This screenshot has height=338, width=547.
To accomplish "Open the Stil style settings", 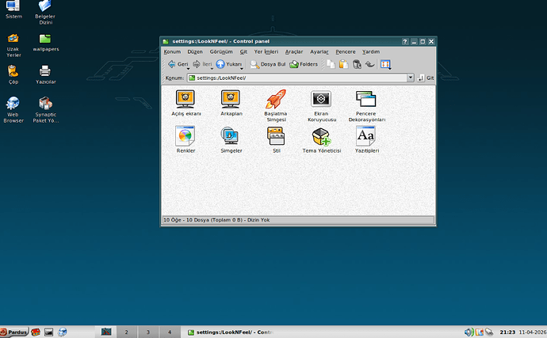I will coord(276,137).
